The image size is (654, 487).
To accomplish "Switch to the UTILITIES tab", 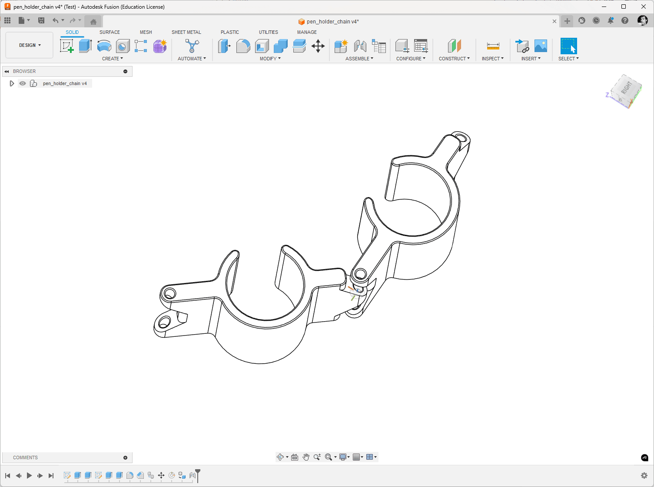I will click(269, 32).
